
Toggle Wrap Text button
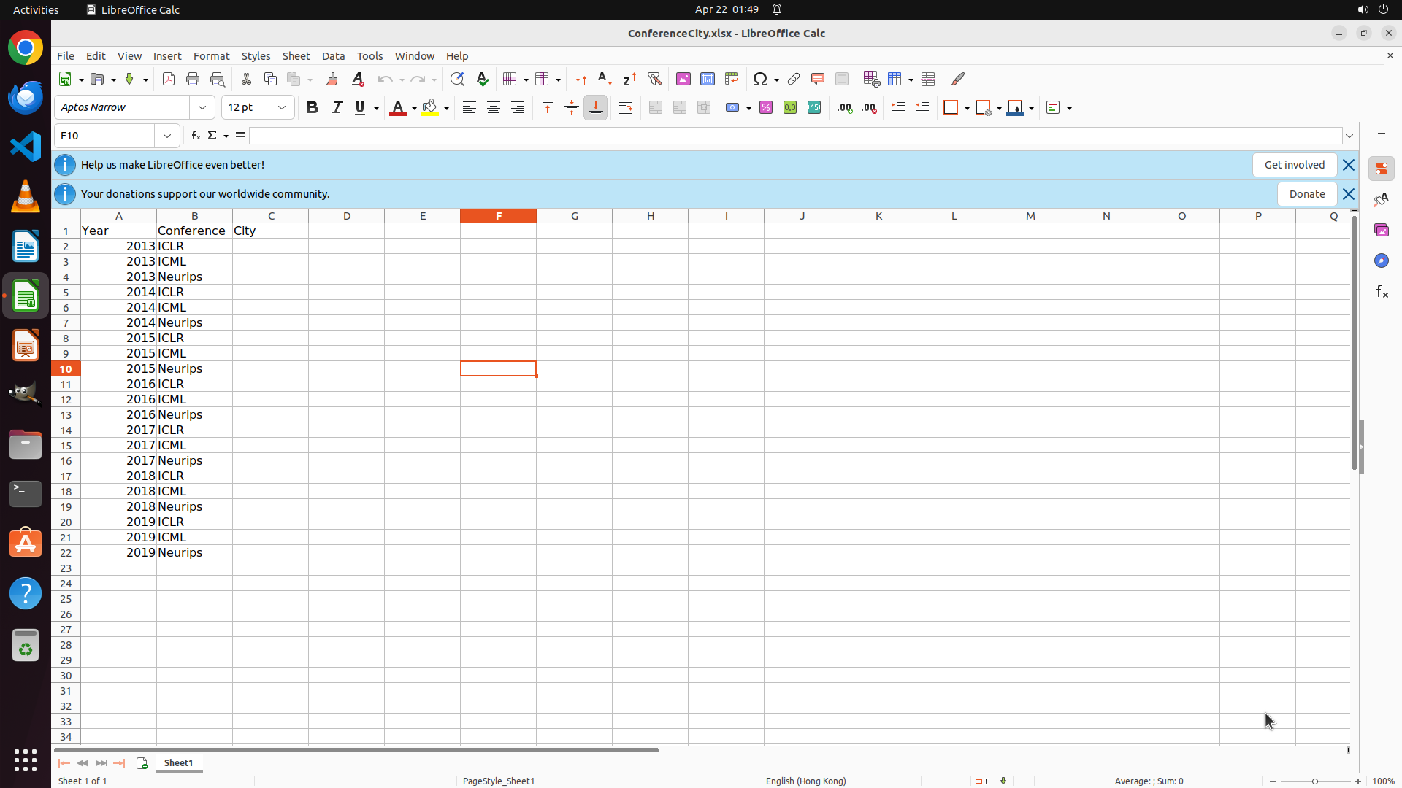coord(626,108)
